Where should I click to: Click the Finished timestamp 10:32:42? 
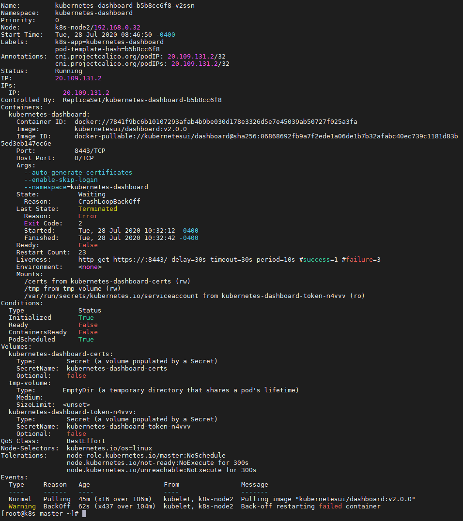160,238
